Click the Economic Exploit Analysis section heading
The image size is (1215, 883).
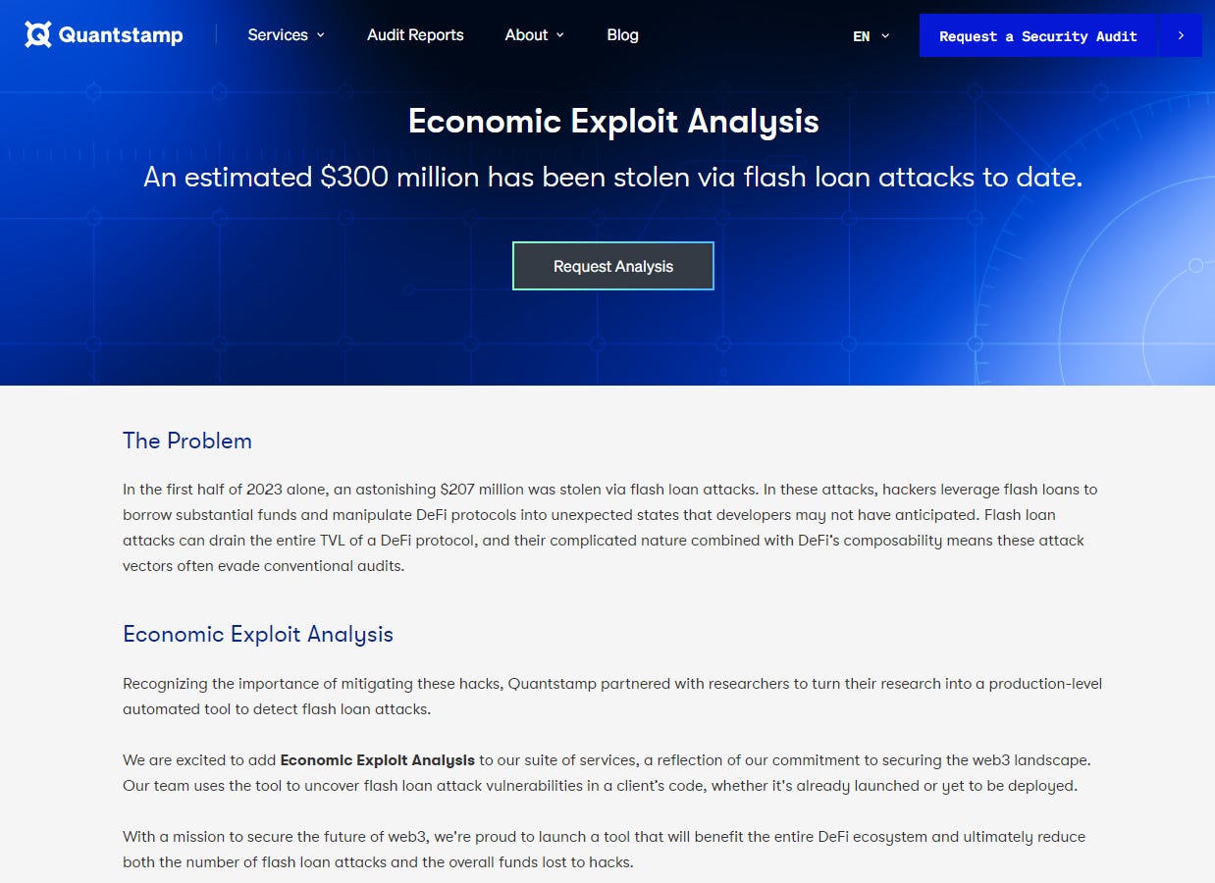click(258, 634)
